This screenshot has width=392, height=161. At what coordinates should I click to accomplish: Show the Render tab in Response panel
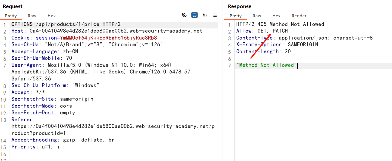[x=299, y=16]
